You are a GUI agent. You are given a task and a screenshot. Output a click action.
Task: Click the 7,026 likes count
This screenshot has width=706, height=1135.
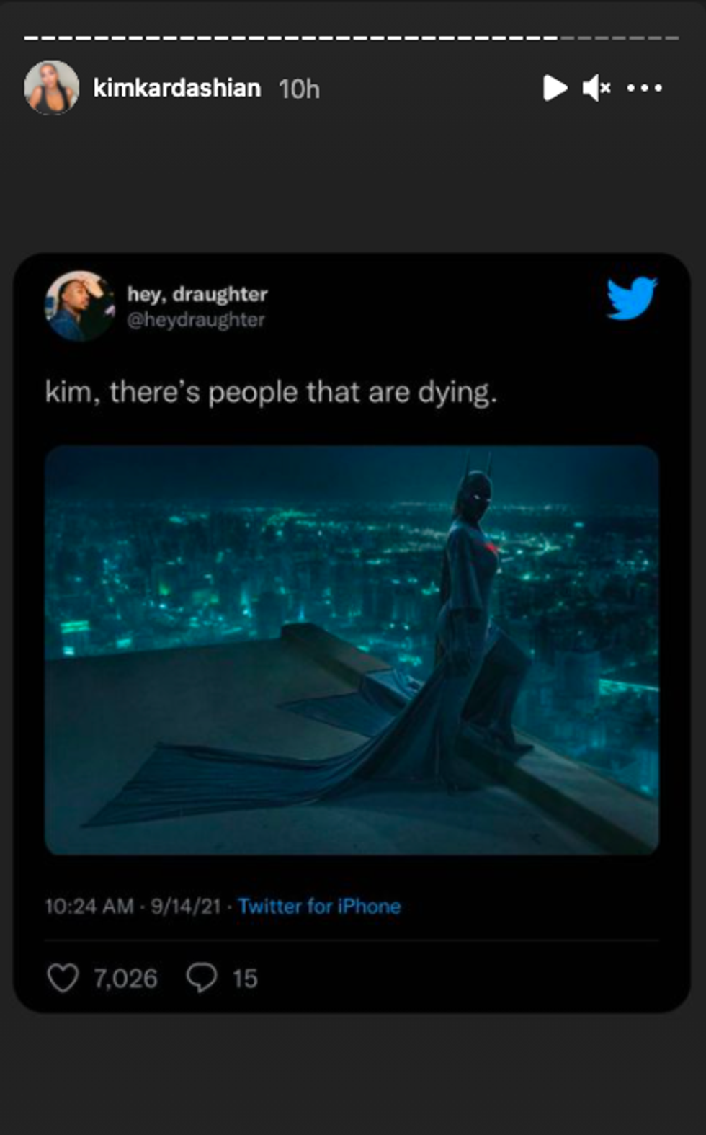point(125,978)
